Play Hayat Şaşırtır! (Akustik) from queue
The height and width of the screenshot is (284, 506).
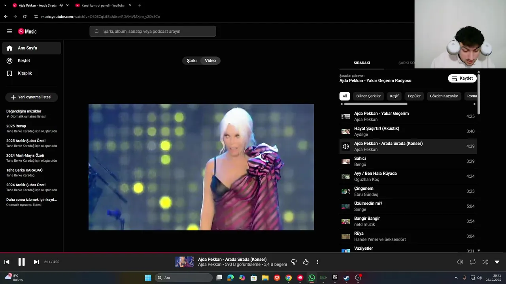[408, 131]
